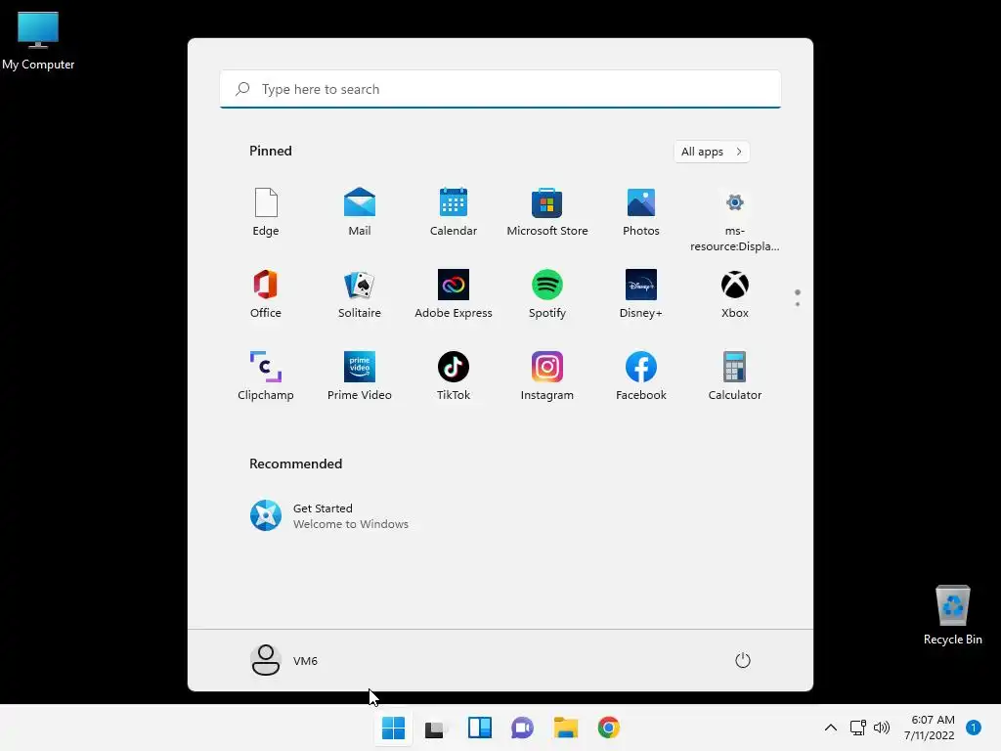Open VM6 user account menu

click(x=284, y=660)
